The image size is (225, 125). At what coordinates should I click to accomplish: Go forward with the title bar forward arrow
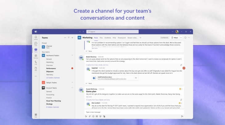[83, 32]
